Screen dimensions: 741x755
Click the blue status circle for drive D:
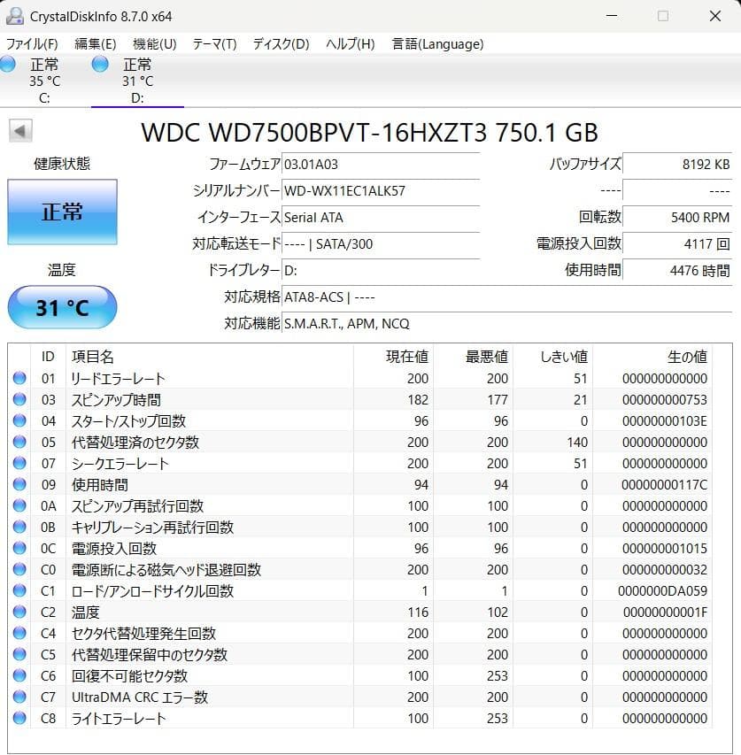click(99, 64)
